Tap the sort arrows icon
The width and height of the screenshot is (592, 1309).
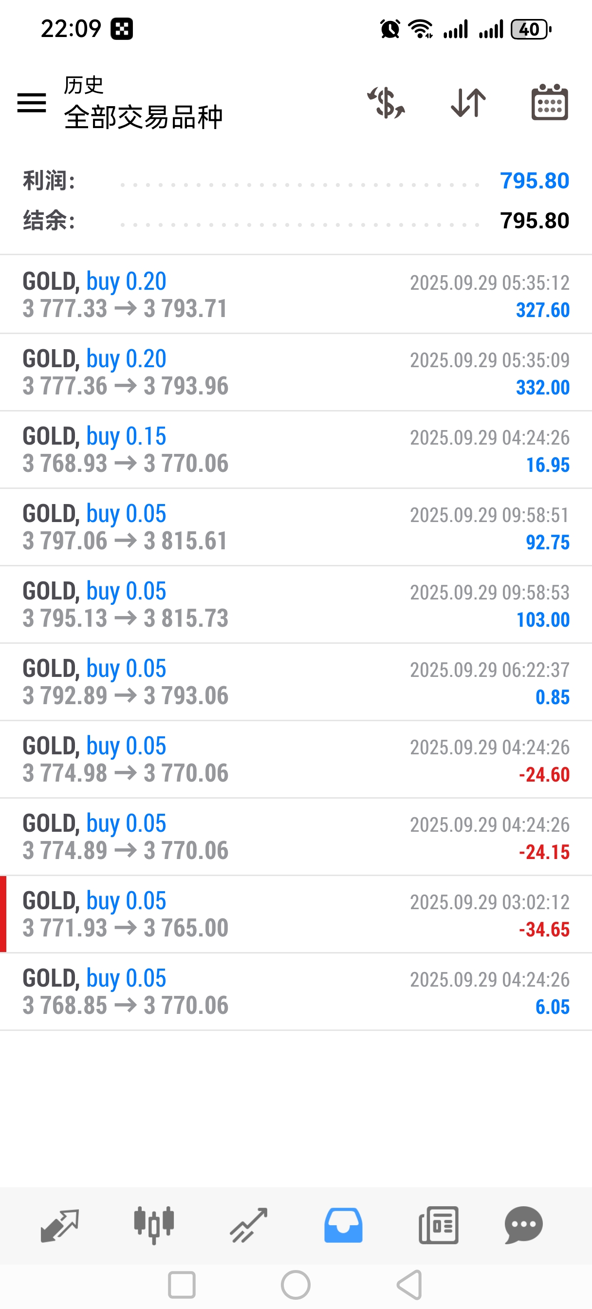point(468,103)
